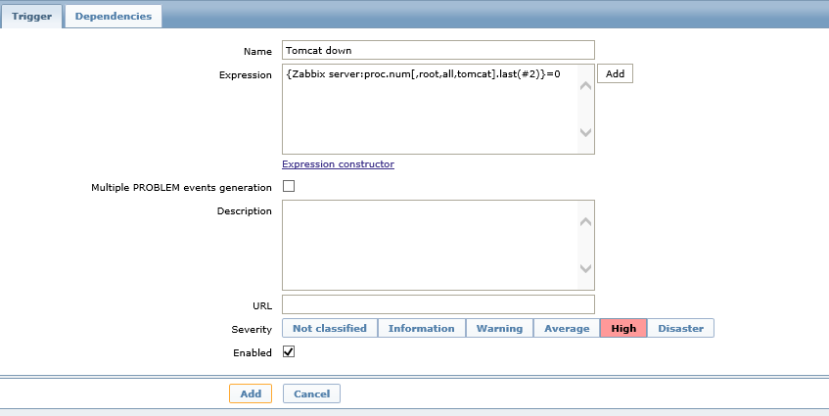Click Add button next to Expression

[615, 74]
